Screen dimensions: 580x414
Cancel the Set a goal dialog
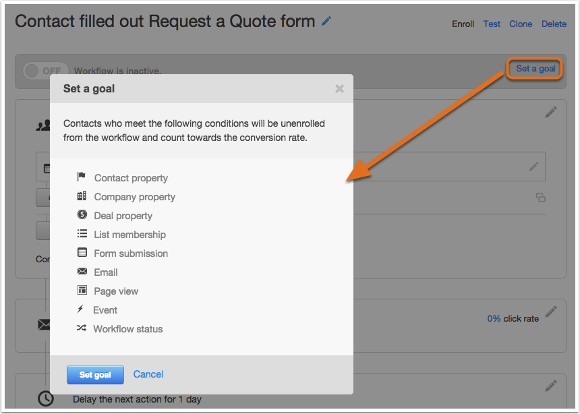tap(148, 374)
